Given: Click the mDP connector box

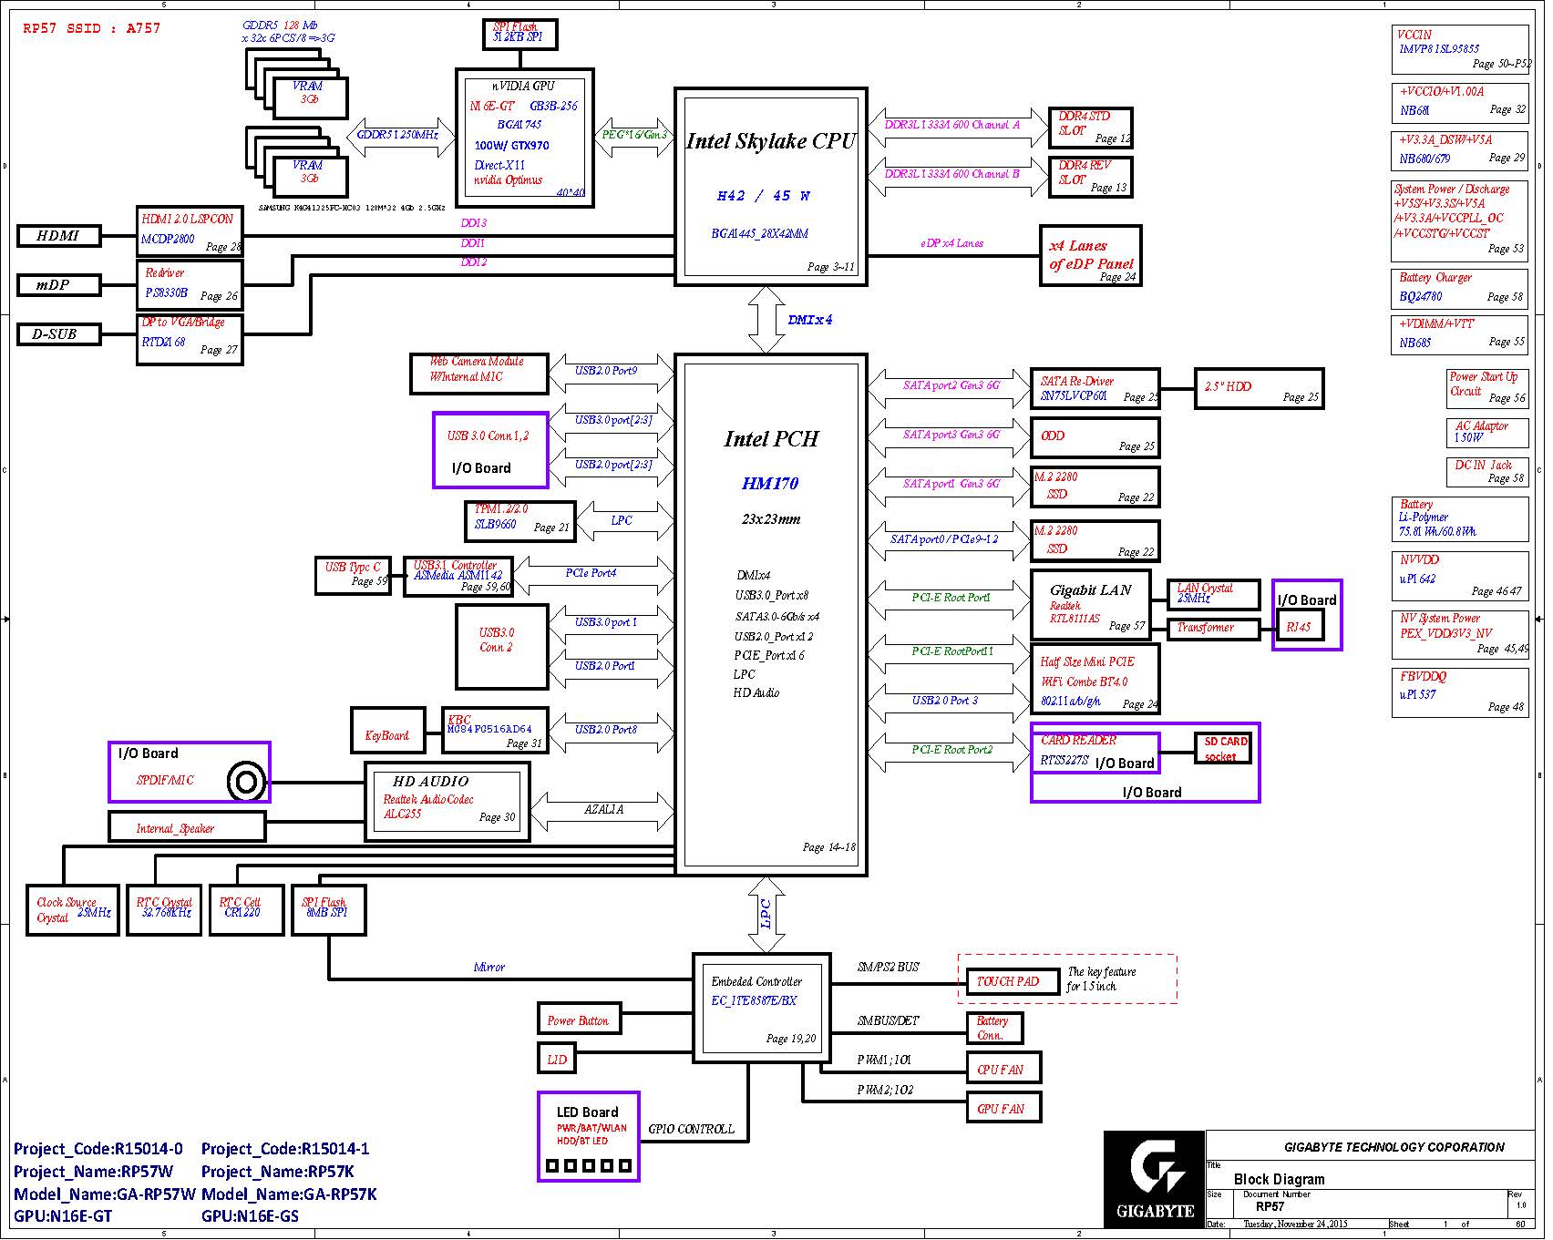Looking at the screenshot, I should coord(58,285).
